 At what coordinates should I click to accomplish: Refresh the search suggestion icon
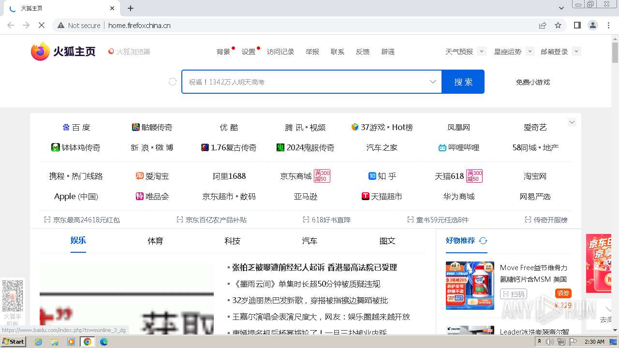[x=173, y=82]
